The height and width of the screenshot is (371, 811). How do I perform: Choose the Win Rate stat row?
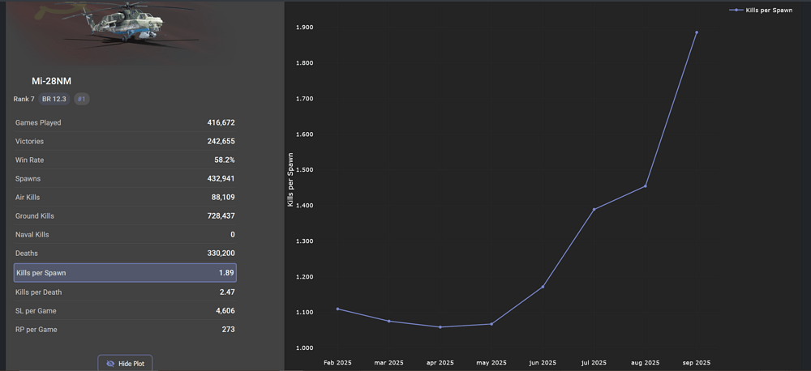[x=125, y=160]
